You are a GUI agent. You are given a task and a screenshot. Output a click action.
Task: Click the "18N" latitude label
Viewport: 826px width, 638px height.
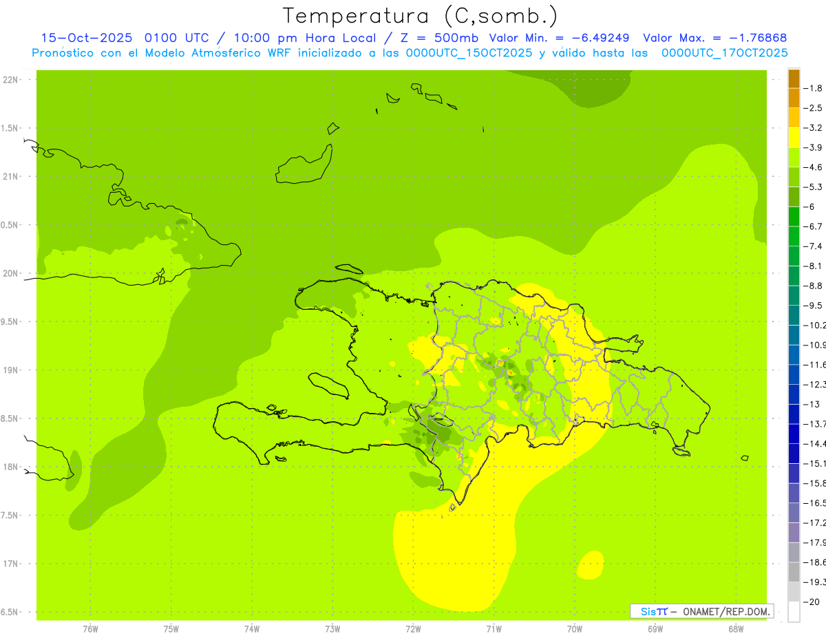click(10, 467)
